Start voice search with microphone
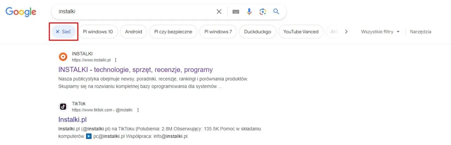Image resolution: width=451 pixels, height=145 pixels. (249, 12)
